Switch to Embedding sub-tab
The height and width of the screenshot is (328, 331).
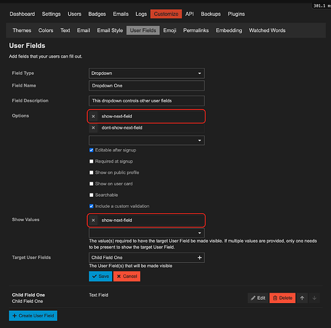tap(229, 30)
